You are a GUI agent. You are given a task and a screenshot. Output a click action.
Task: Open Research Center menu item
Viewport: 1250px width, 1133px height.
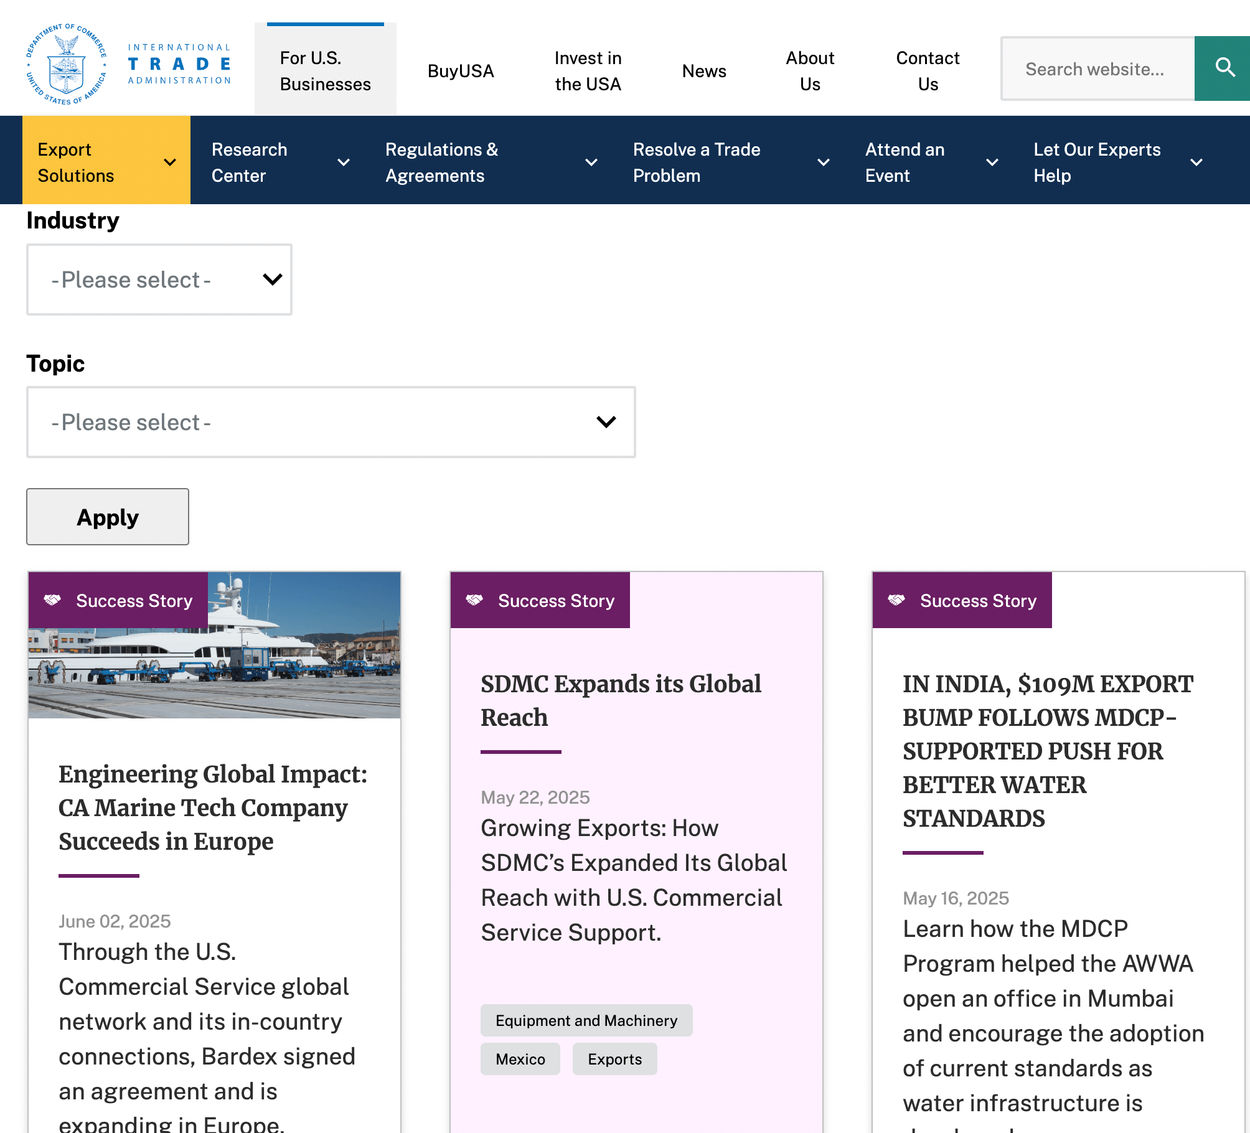pos(249,162)
